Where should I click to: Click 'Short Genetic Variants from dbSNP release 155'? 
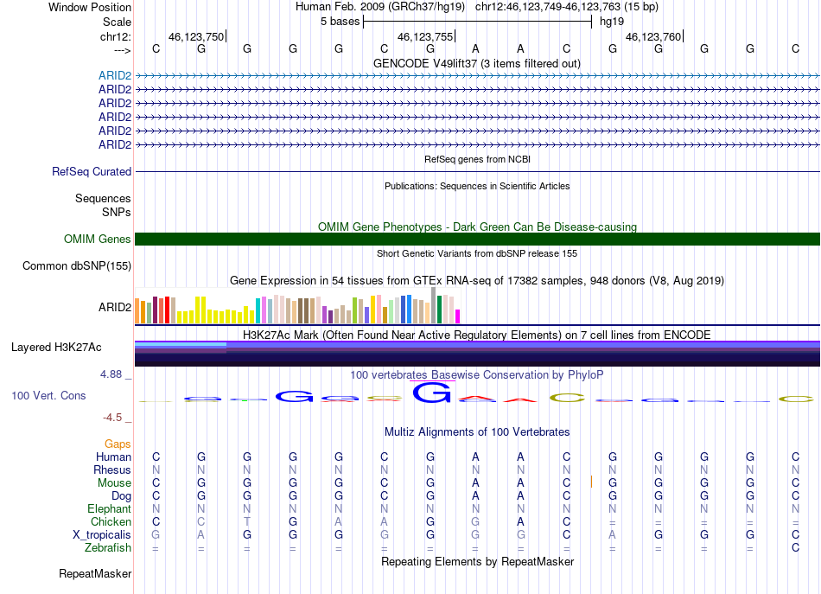477,253
